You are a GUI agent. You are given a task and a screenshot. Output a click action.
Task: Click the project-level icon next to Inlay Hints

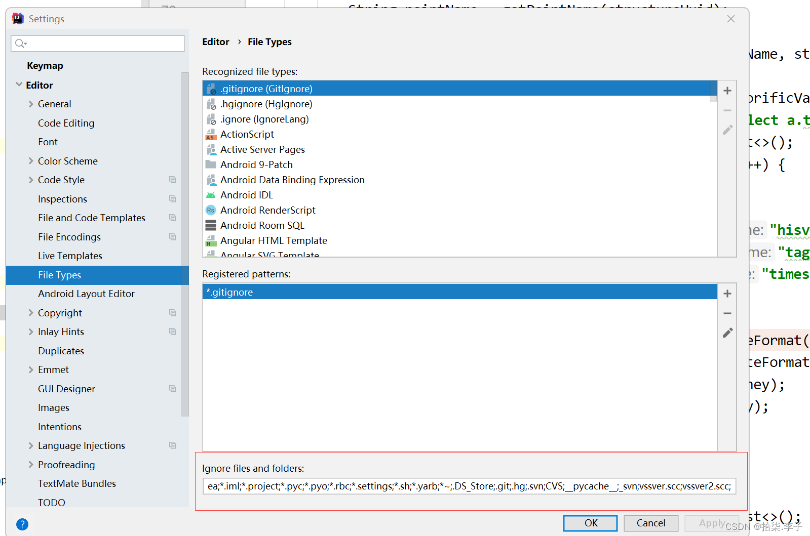pos(173,332)
